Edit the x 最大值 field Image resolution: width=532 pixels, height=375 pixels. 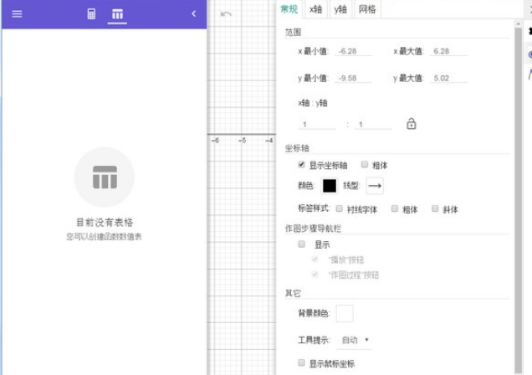448,51
